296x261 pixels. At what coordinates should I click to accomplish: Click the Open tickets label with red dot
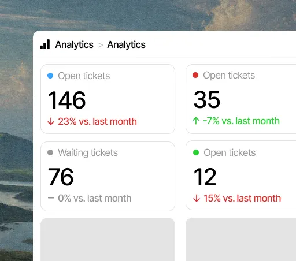pos(229,75)
